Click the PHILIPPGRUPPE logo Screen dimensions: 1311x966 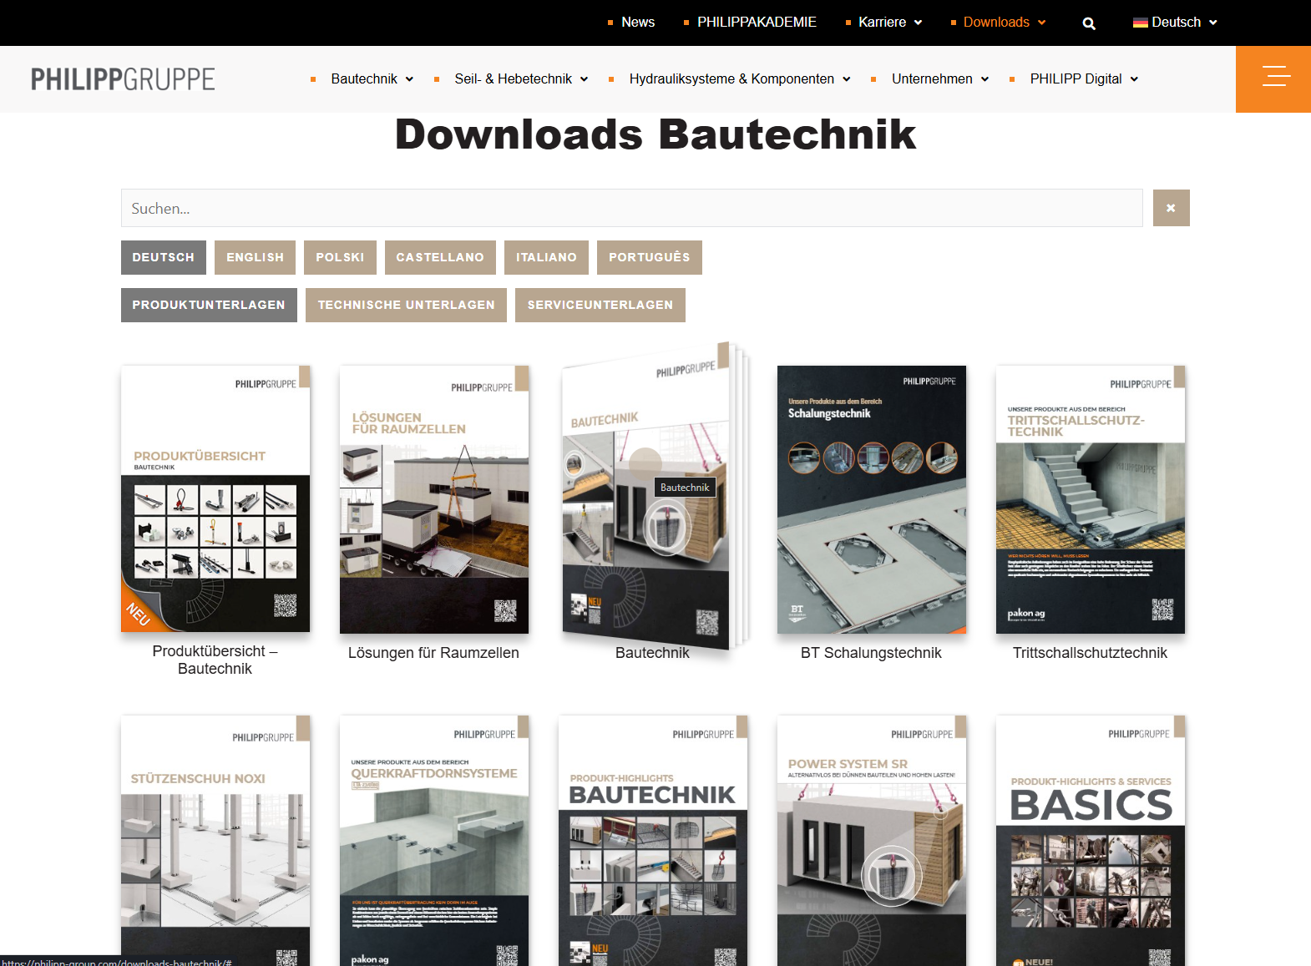coord(123,79)
